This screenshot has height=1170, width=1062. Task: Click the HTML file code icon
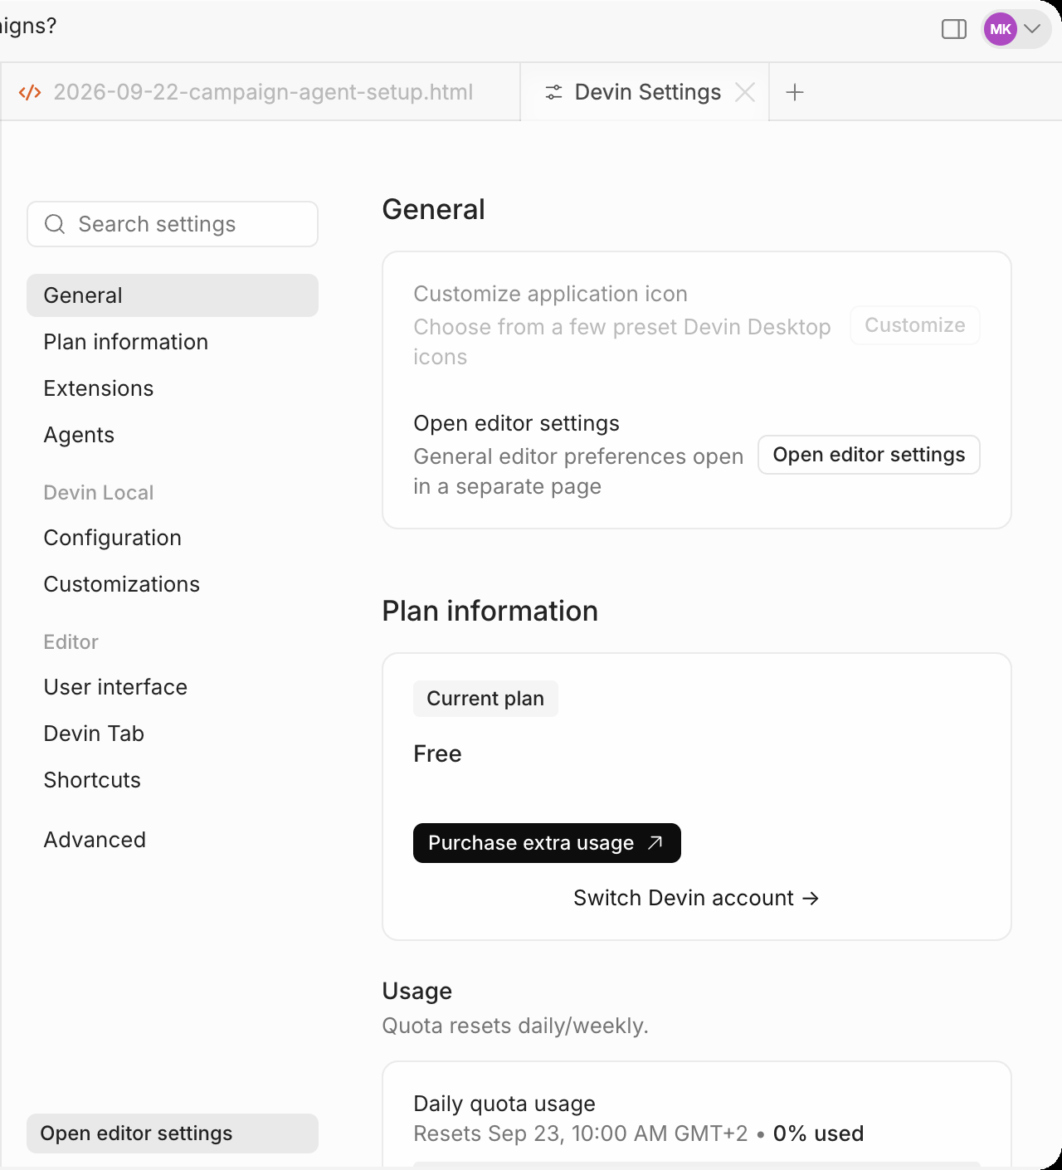pos(30,92)
